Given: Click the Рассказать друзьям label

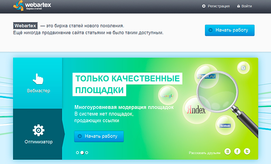Looking at the screenshot, I should [205, 153].
